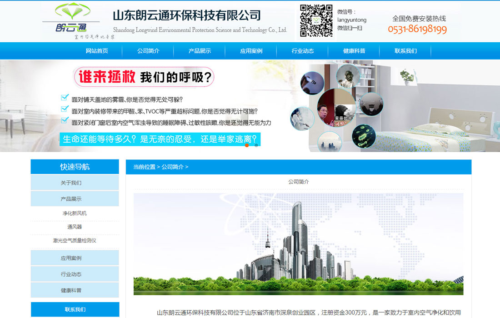Click the checkmark beside 面对铺天盖地的雾霾
The image size is (500, 318).
coord(65,98)
